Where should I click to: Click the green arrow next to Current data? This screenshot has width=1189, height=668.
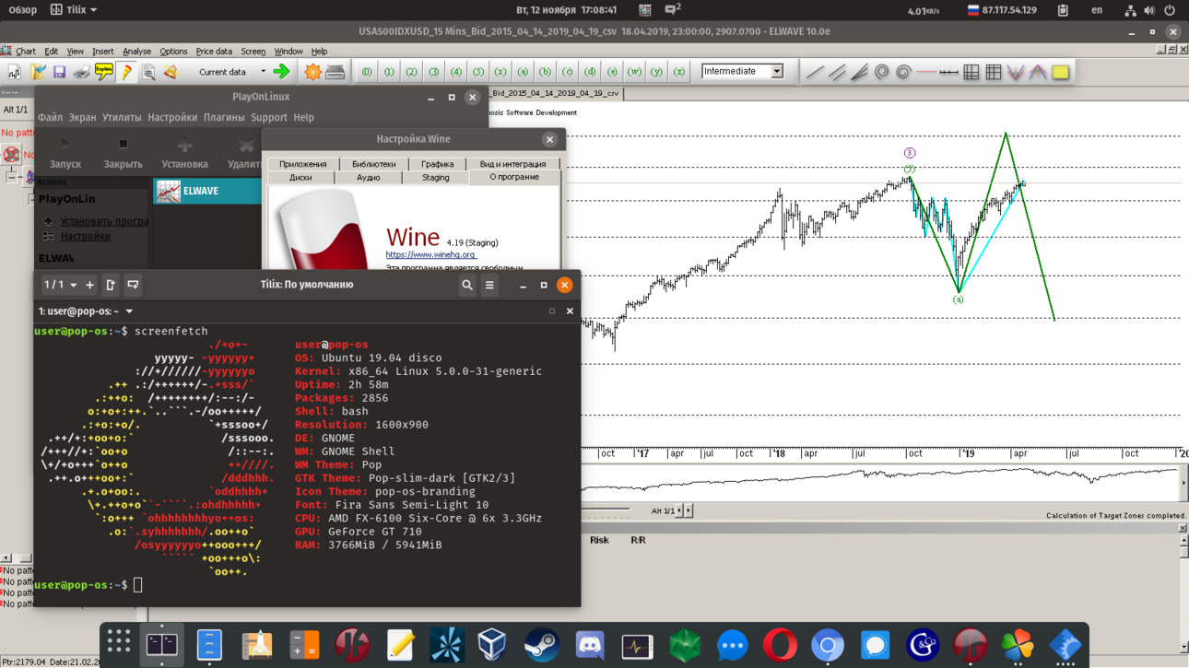click(281, 72)
